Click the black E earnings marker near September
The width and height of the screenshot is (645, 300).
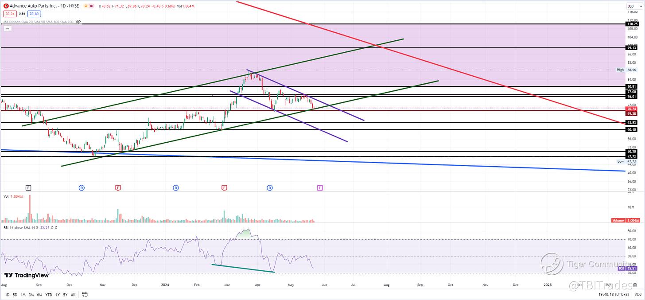[28, 188]
